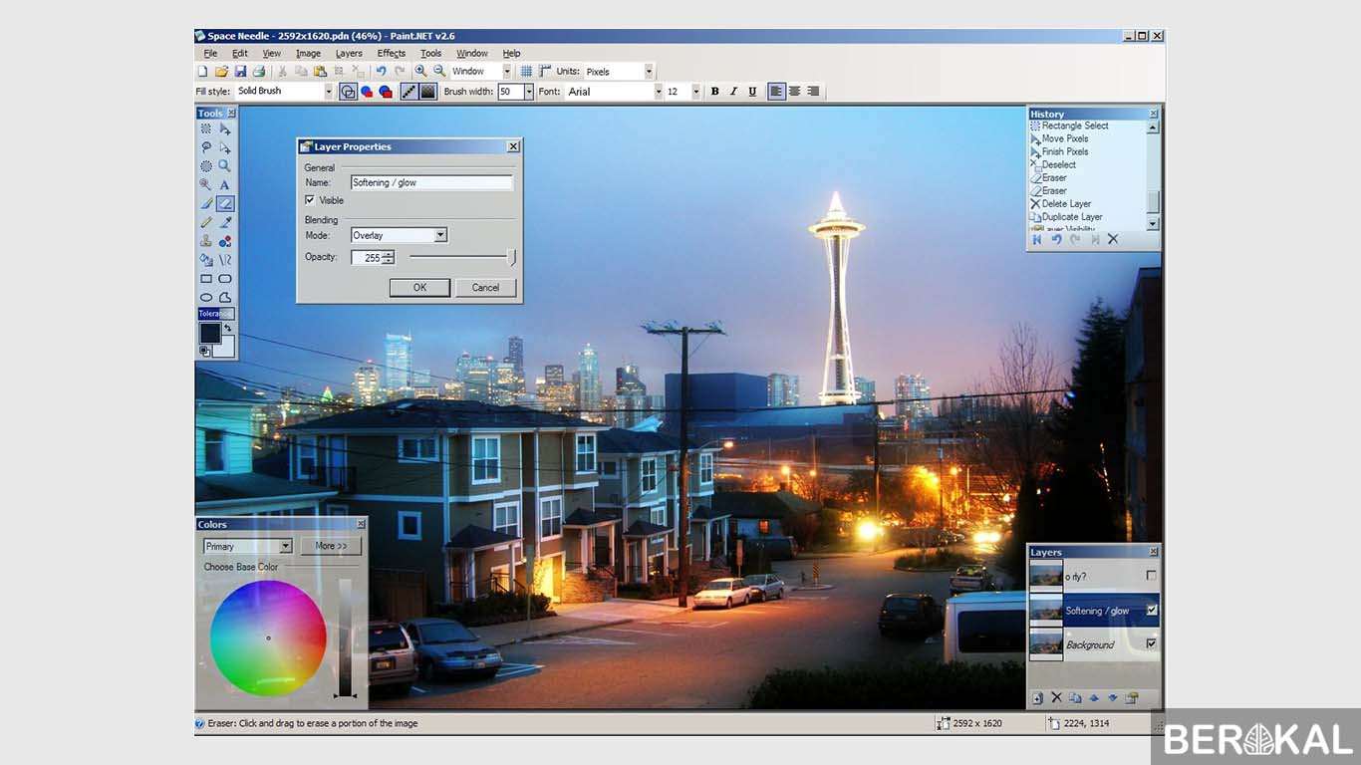The image size is (1361, 765).
Task: Click the Open file folder icon
Action: click(x=221, y=72)
